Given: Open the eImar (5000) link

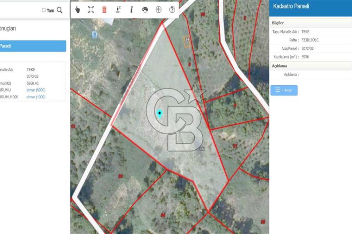Looking at the screenshot, I should coord(36,90).
